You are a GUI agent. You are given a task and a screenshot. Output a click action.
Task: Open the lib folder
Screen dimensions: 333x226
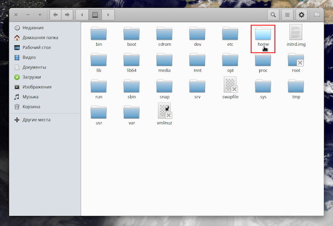coord(98,63)
